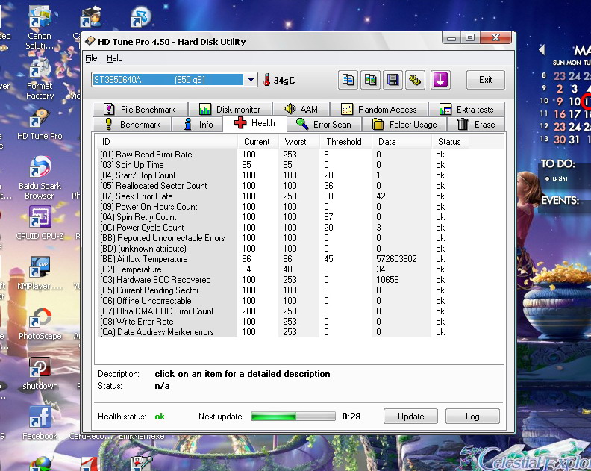Switch to the Disk monitor tab
The height and width of the screenshot is (471, 591).
click(x=230, y=110)
